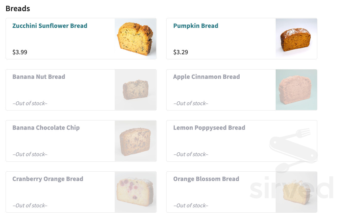This screenshot has width=348, height=219.
Task: Select the Apple Cinnamon Bread title
Action: tap(207, 77)
